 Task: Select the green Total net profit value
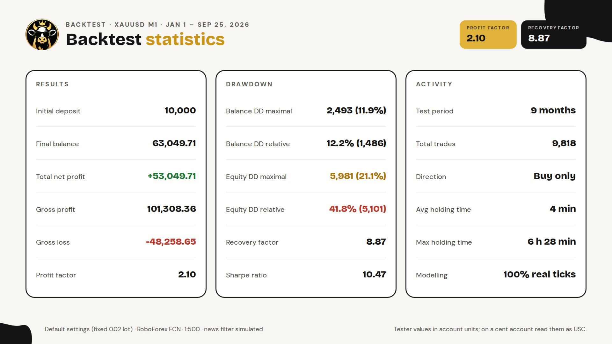tap(172, 176)
